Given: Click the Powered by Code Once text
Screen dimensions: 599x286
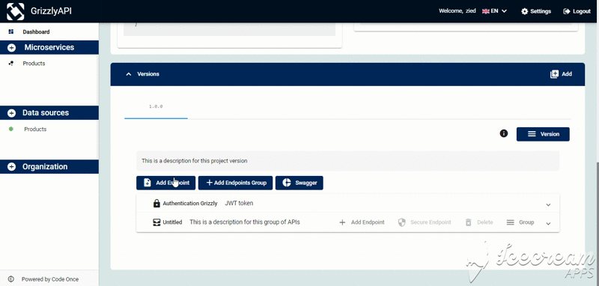Looking at the screenshot, I should coord(50,279).
